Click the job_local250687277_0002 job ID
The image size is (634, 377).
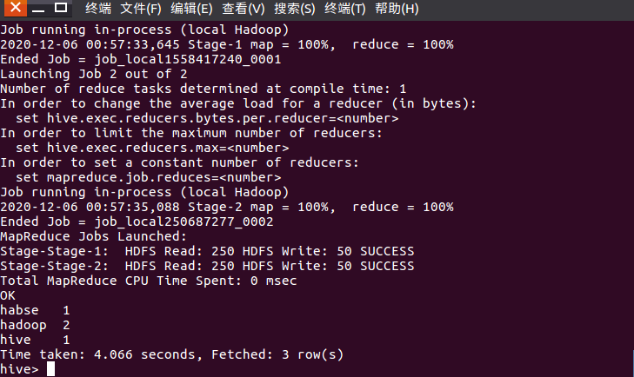(x=184, y=222)
